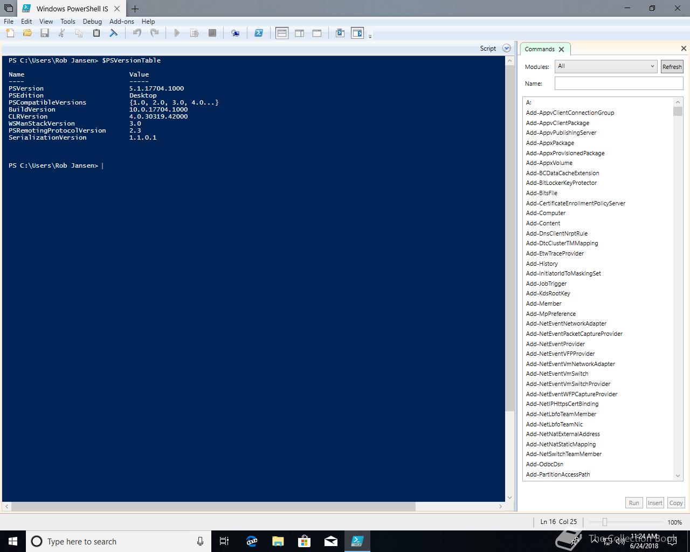Image resolution: width=690 pixels, height=552 pixels.
Task: Click the Run Selection icon
Action: [x=195, y=33]
